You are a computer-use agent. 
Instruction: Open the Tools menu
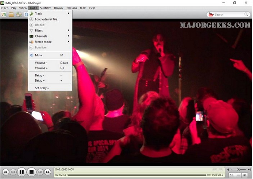tap(83, 8)
